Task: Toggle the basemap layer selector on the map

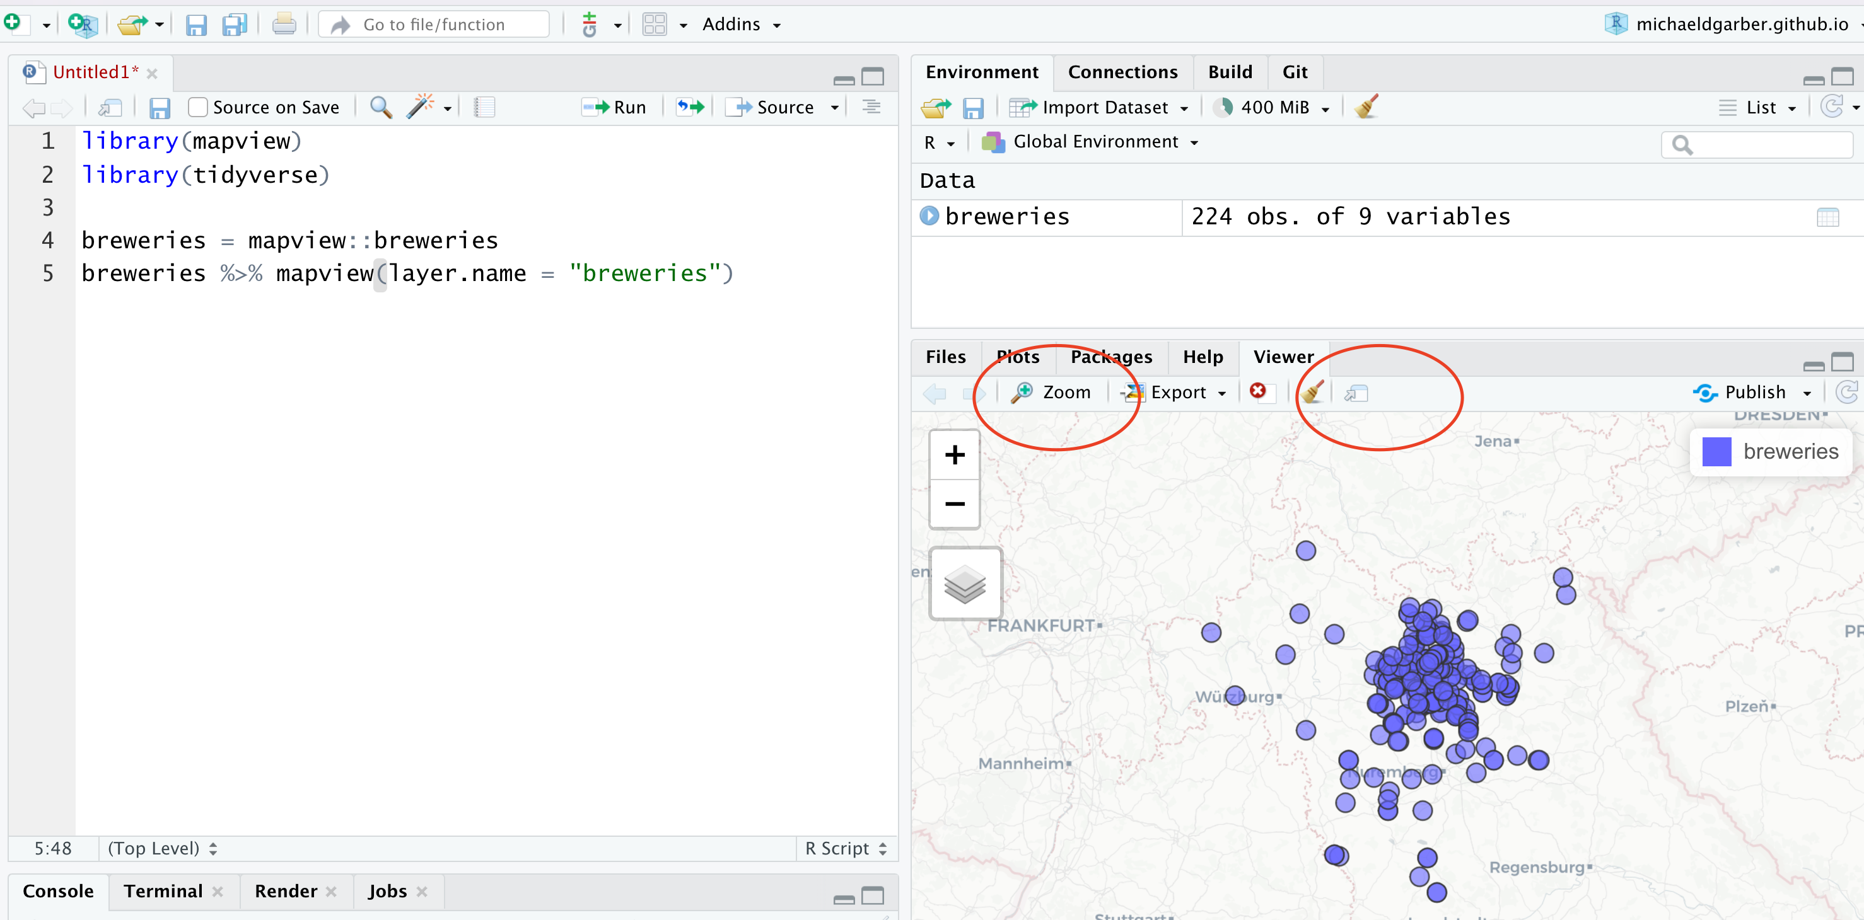Action: pos(965,584)
